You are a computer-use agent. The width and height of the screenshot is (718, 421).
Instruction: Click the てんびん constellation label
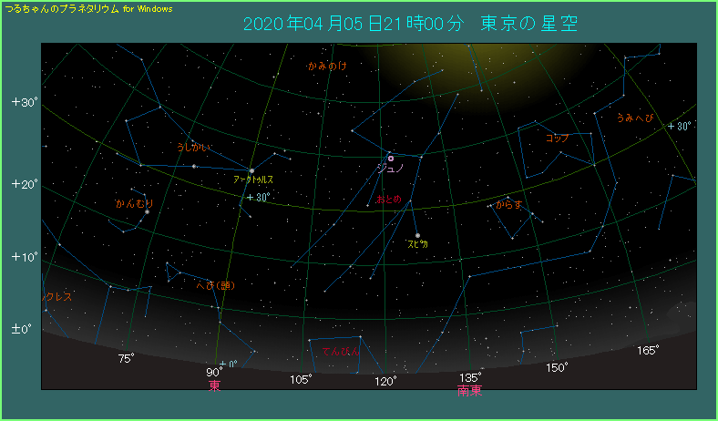341,350
